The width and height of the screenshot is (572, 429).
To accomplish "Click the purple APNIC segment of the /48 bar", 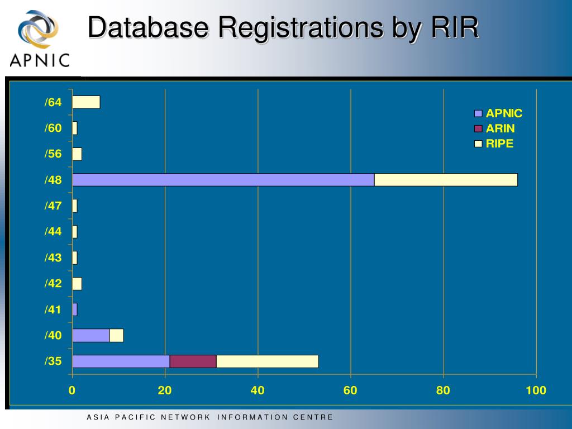I will coord(223,180).
